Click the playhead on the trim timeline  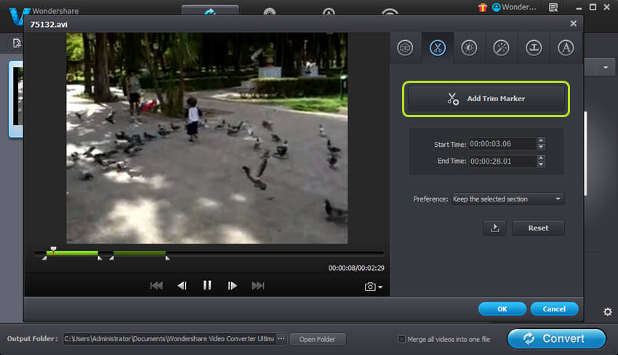(x=53, y=250)
